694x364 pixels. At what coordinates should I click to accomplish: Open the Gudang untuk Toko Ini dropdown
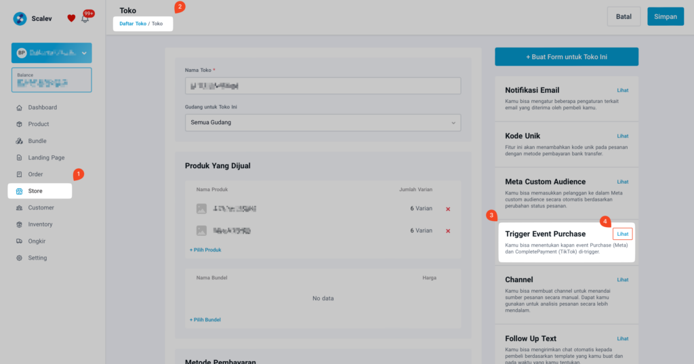[323, 123]
